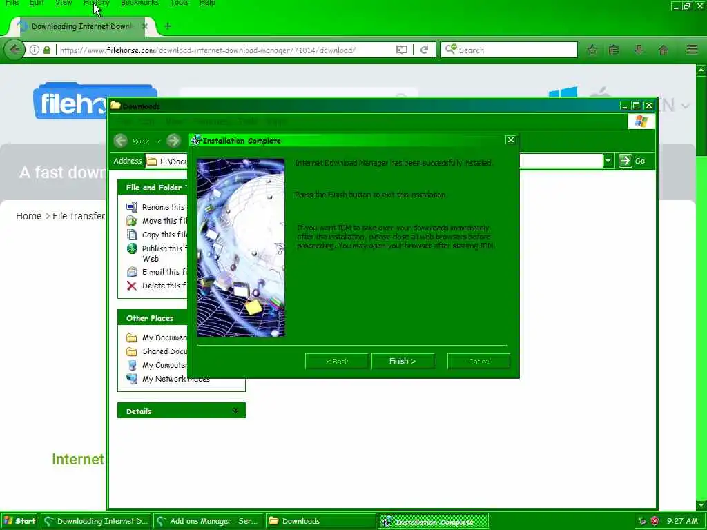Click the Firefox URL address field
707x530 pixels.
point(226,50)
